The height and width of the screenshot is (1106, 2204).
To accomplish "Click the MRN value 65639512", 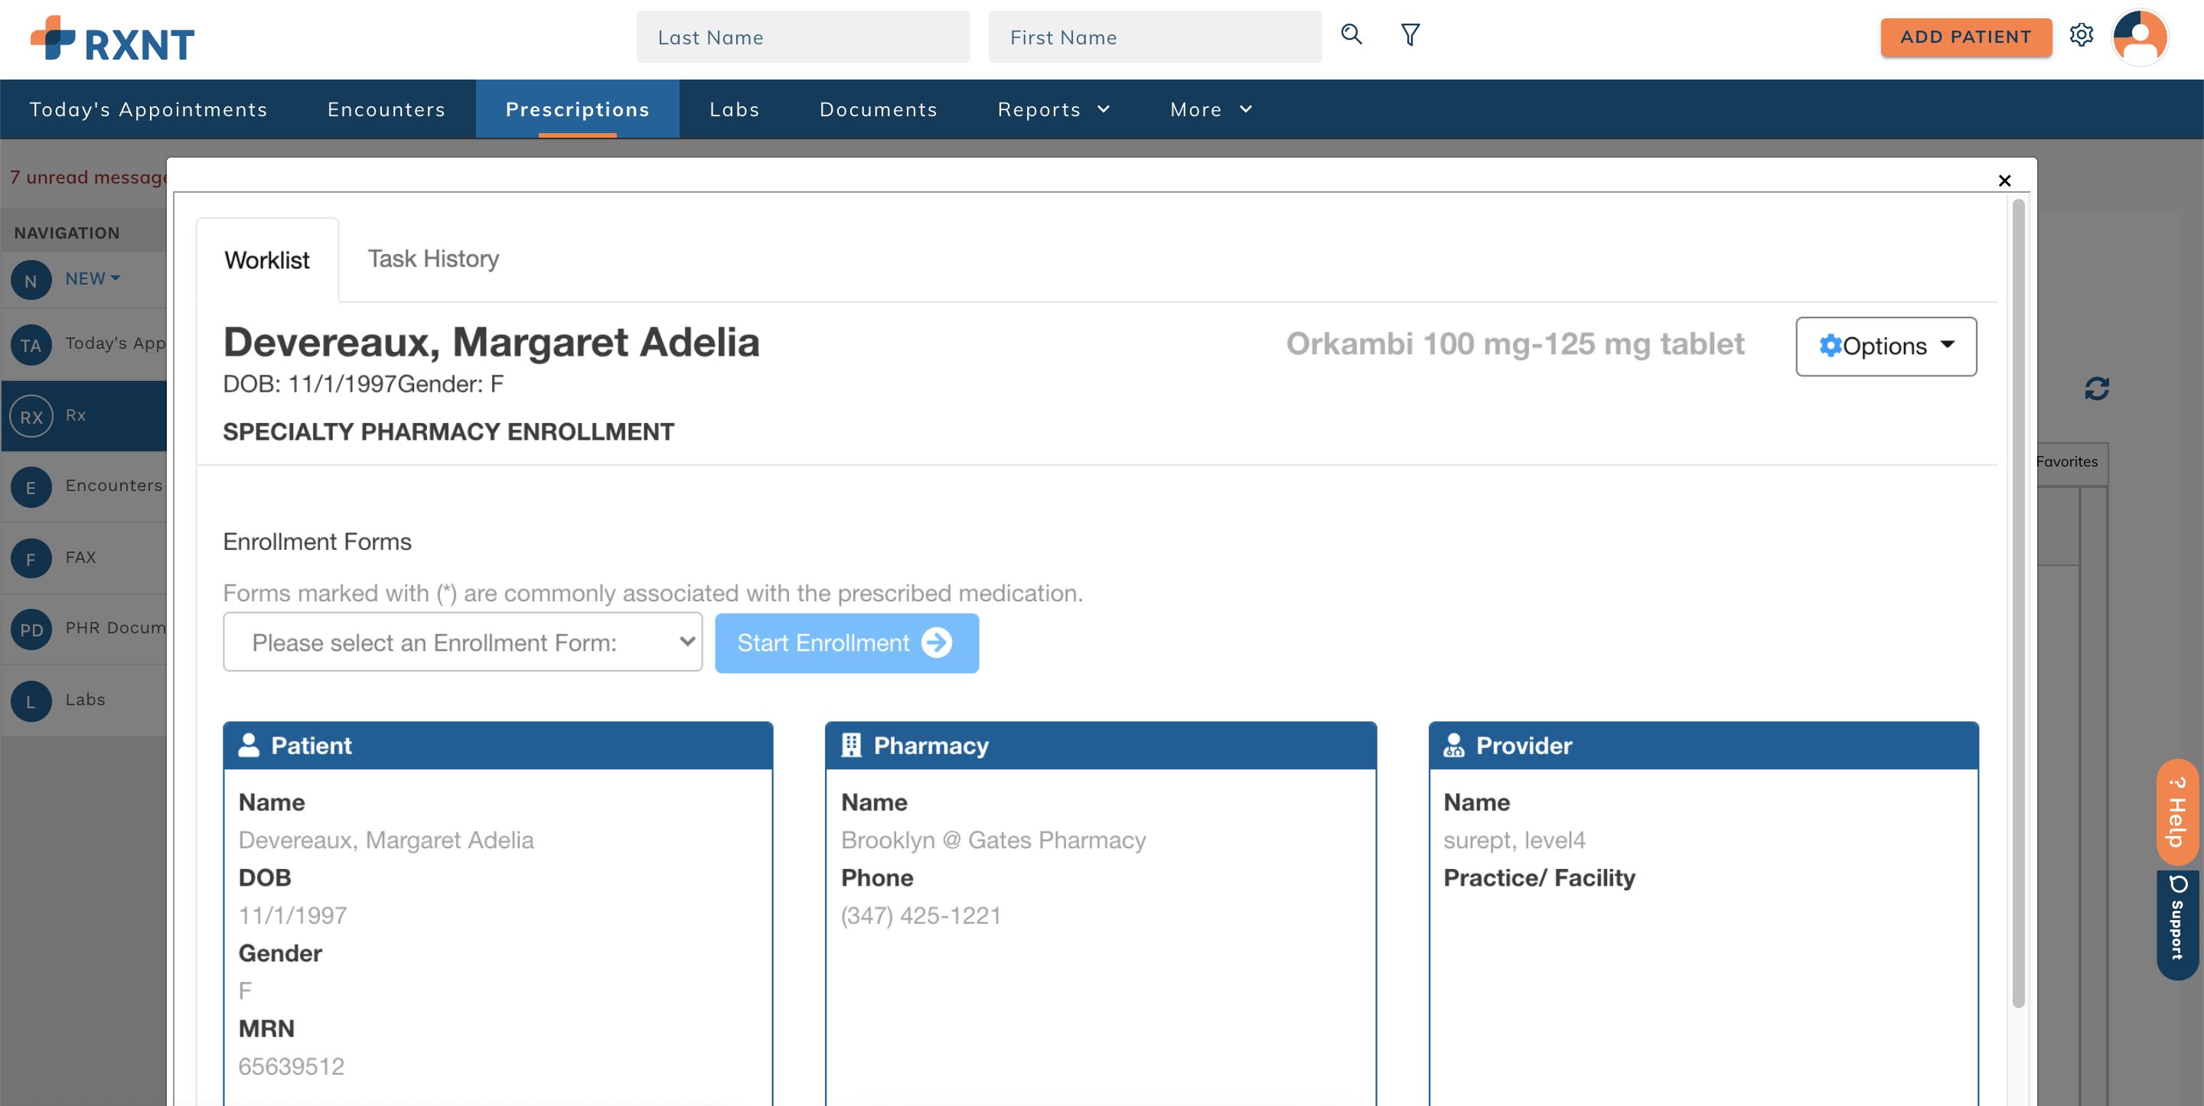I will (x=291, y=1065).
